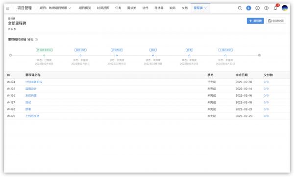The image size is (294, 177).
Task: Click timeline dot dated 2022年02月10日
Action: tap(44, 55)
